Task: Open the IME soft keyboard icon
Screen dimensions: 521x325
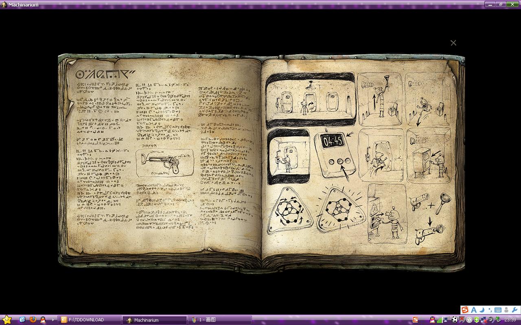Action: click(x=498, y=310)
